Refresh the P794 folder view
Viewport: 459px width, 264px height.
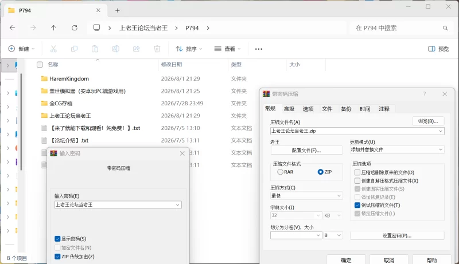(75, 27)
